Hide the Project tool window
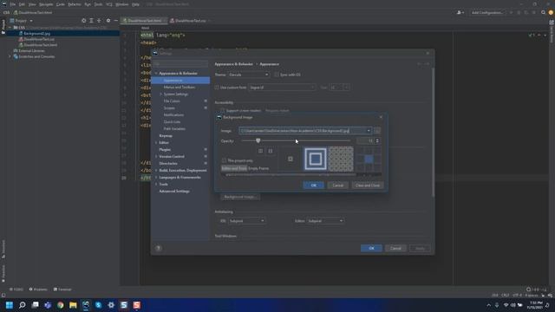555x312 pixels. [115, 21]
